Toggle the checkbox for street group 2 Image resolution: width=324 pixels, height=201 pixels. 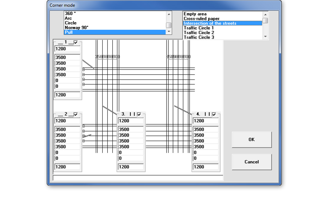pyautogui.click(x=76, y=114)
